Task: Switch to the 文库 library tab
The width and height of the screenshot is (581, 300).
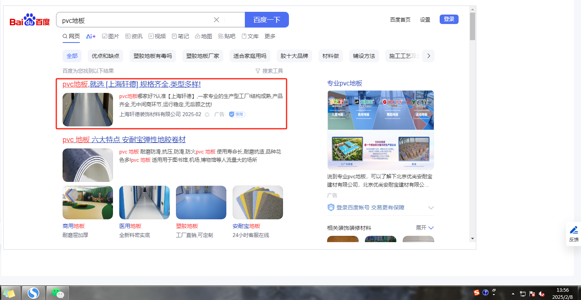Action: click(x=250, y=36)
